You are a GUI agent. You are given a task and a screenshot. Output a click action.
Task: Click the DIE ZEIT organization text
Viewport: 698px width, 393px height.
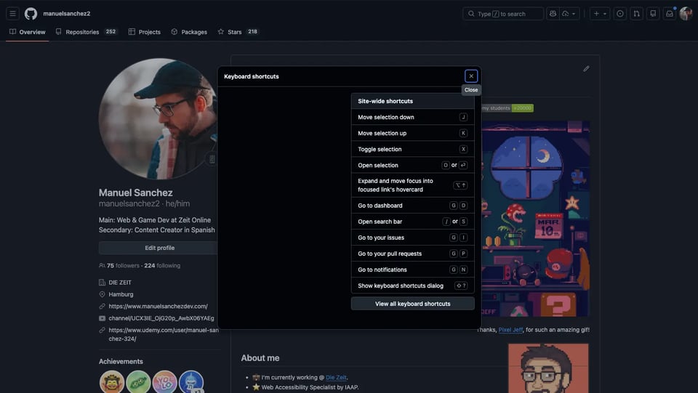coord(120,283)
